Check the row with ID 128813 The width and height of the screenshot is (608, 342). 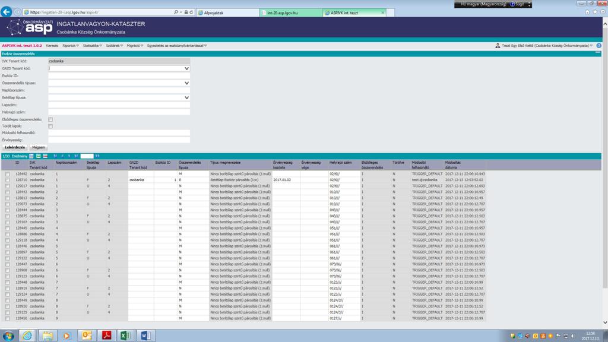pyautogui.click(x=7, y=198)
